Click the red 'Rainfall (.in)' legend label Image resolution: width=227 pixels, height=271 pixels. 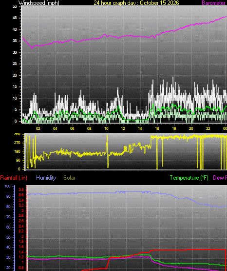(x=14, y=178)
